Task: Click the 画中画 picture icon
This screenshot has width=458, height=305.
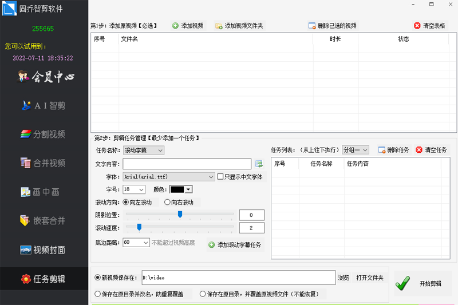Action: tap(25, 192)
